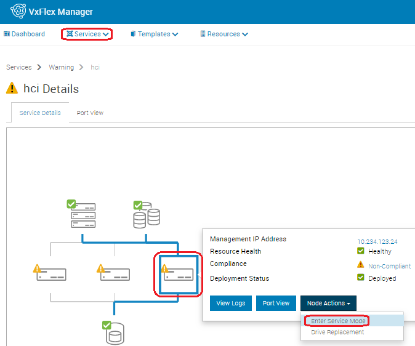The width and height of the screenshot is (415, 346).
Task: Expand the Templates dropdown menu
Action: 155,34
